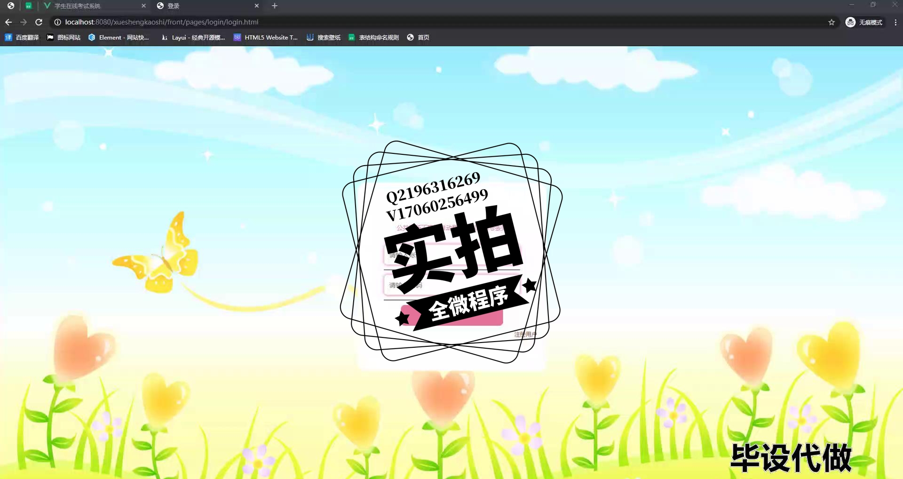Screen dimensions: 903x479
Task: Open a new browser tab
Action: click(275, 6)
